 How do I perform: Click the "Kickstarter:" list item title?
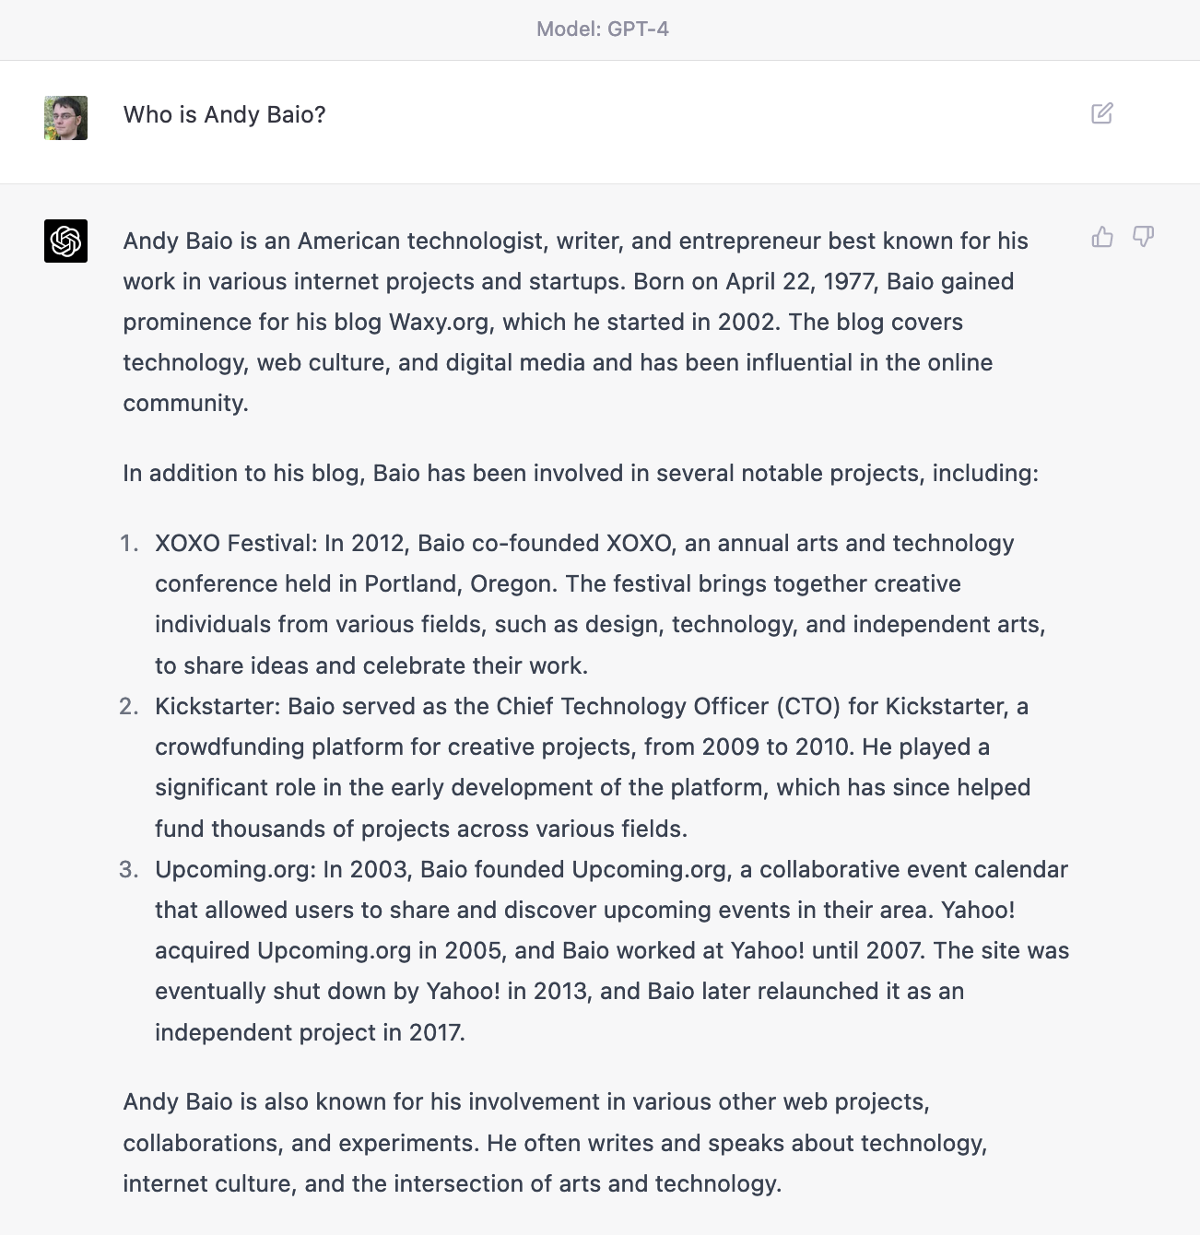[217, 706]
